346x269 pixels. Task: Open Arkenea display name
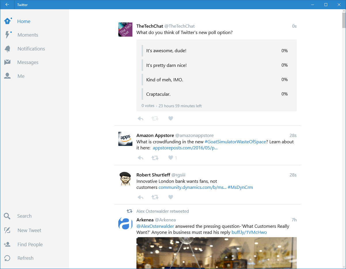(x=145, y=220)
